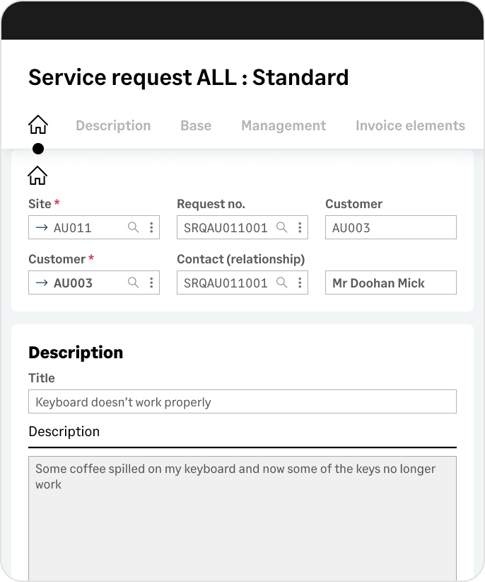The image size is (485, 582).
Task: Click the Request no. label
Action: coord(211,204)
